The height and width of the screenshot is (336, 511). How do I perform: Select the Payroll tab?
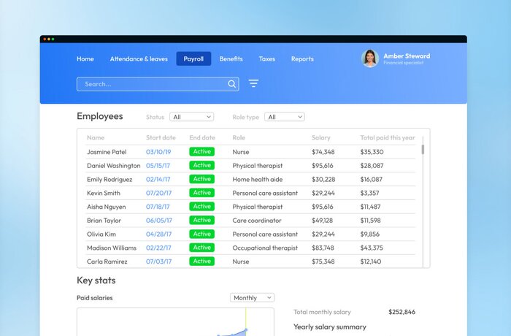pos(193,59)
